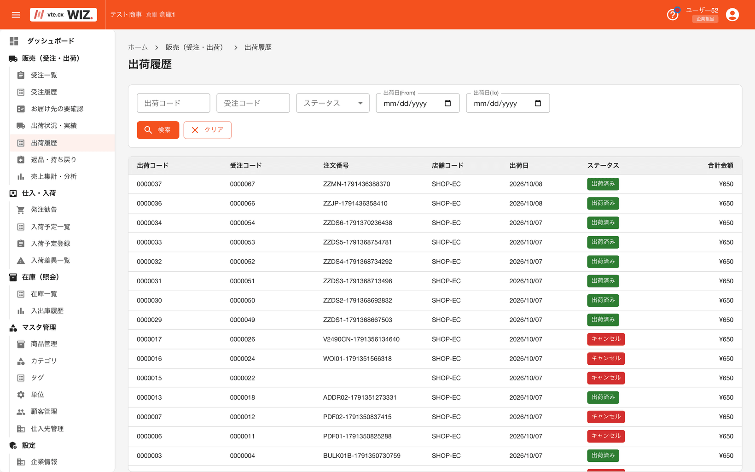Focus the 出荷コード input field
755x472 pixels.
[x=174, y=103]
